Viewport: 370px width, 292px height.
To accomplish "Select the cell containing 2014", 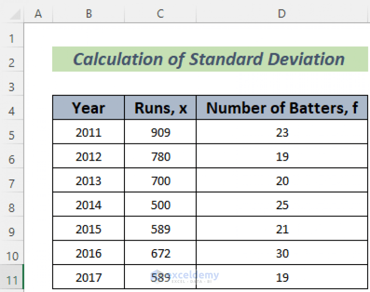I will click(88, 205).
